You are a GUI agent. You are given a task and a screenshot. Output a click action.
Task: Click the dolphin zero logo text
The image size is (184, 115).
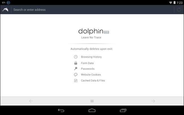(94, 31)
